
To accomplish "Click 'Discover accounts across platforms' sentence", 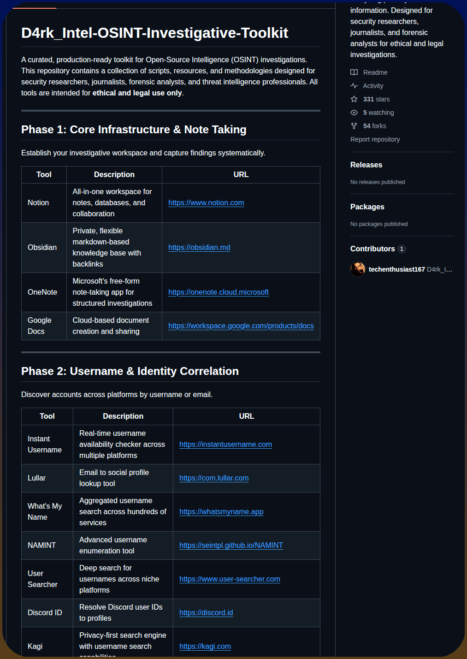I will [117, 395].
